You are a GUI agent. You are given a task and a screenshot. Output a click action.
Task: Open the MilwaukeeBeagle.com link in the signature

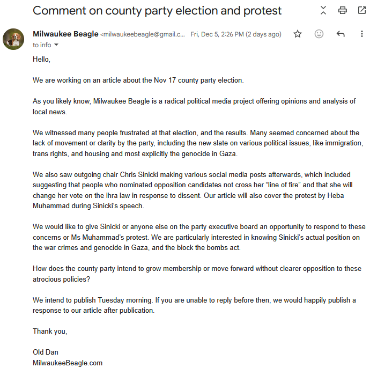click(x=68, y=363)
